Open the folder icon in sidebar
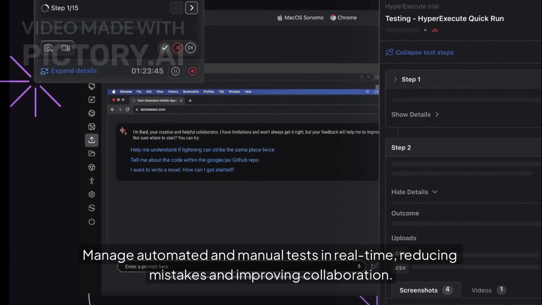This screenshot has width=542, height=305. (91, 153)
